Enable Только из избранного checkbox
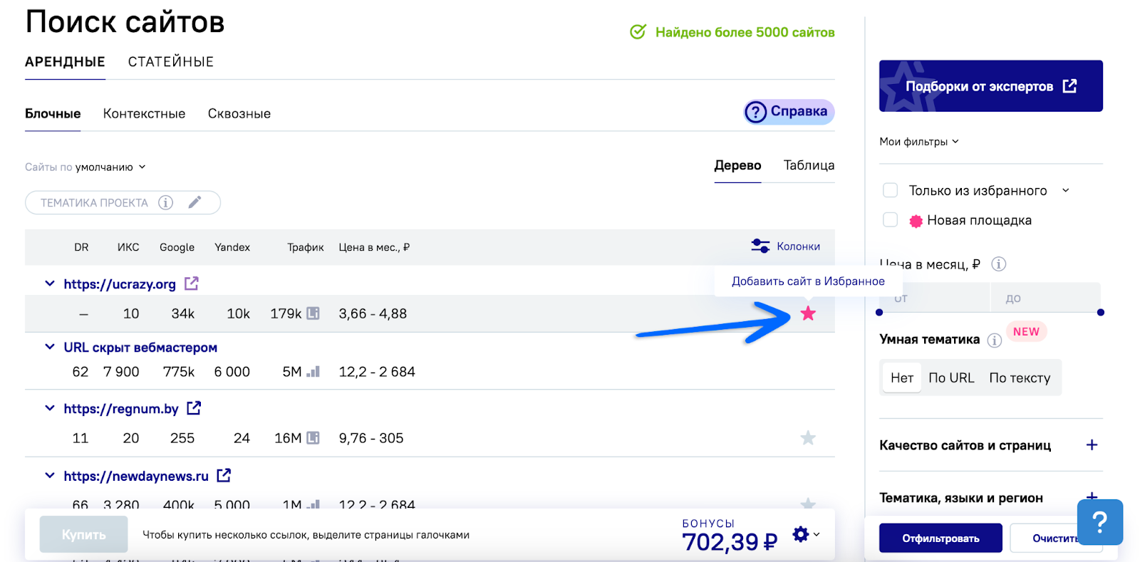This screenshot has width=1140, height=562. pyautogui.click(x=890, y=190)
